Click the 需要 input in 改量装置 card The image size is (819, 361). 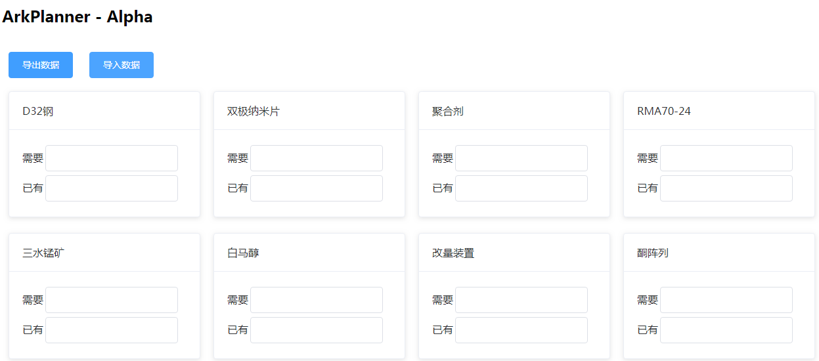pos(521,300)
